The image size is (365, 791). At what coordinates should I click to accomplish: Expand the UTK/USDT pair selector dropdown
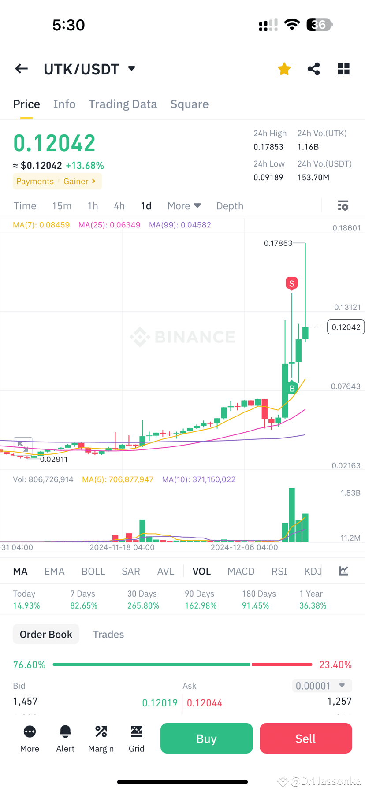click(x=131, y=68)
